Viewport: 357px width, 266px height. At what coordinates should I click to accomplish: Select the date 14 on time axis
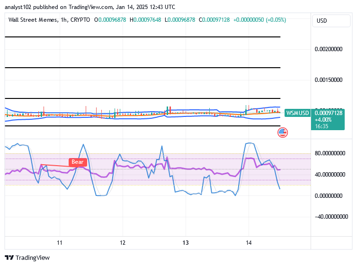[x=249, y=243]
